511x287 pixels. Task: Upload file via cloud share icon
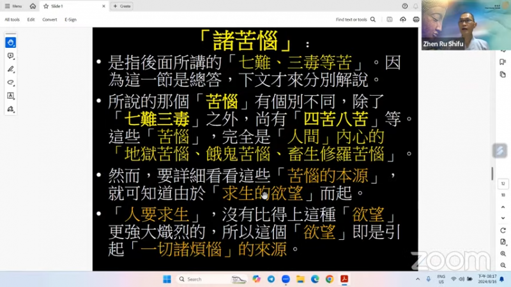pos(403,20)
